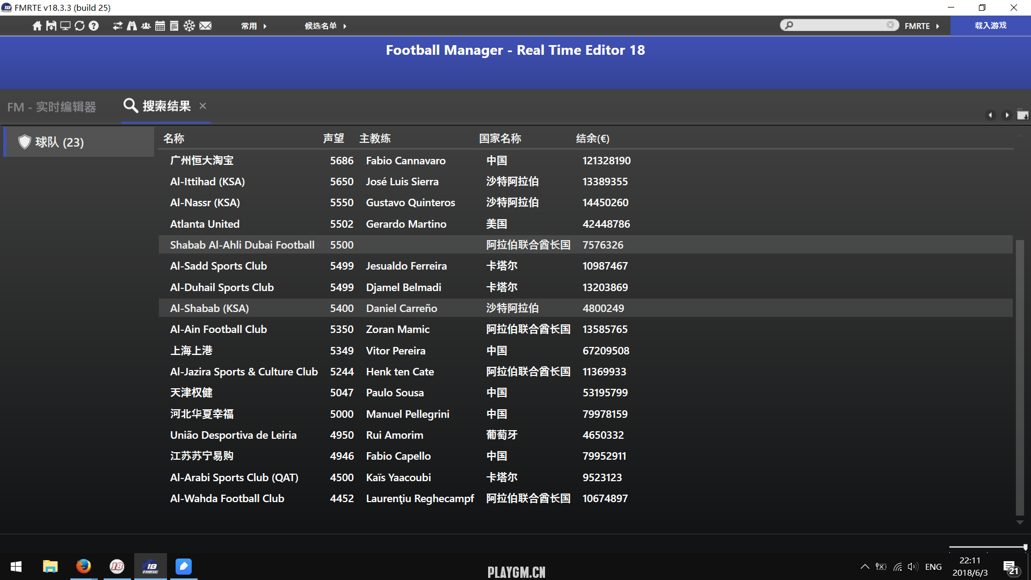1031x580 pixels.
Task: Open the Help question mark icon
Action: point(93,26)
